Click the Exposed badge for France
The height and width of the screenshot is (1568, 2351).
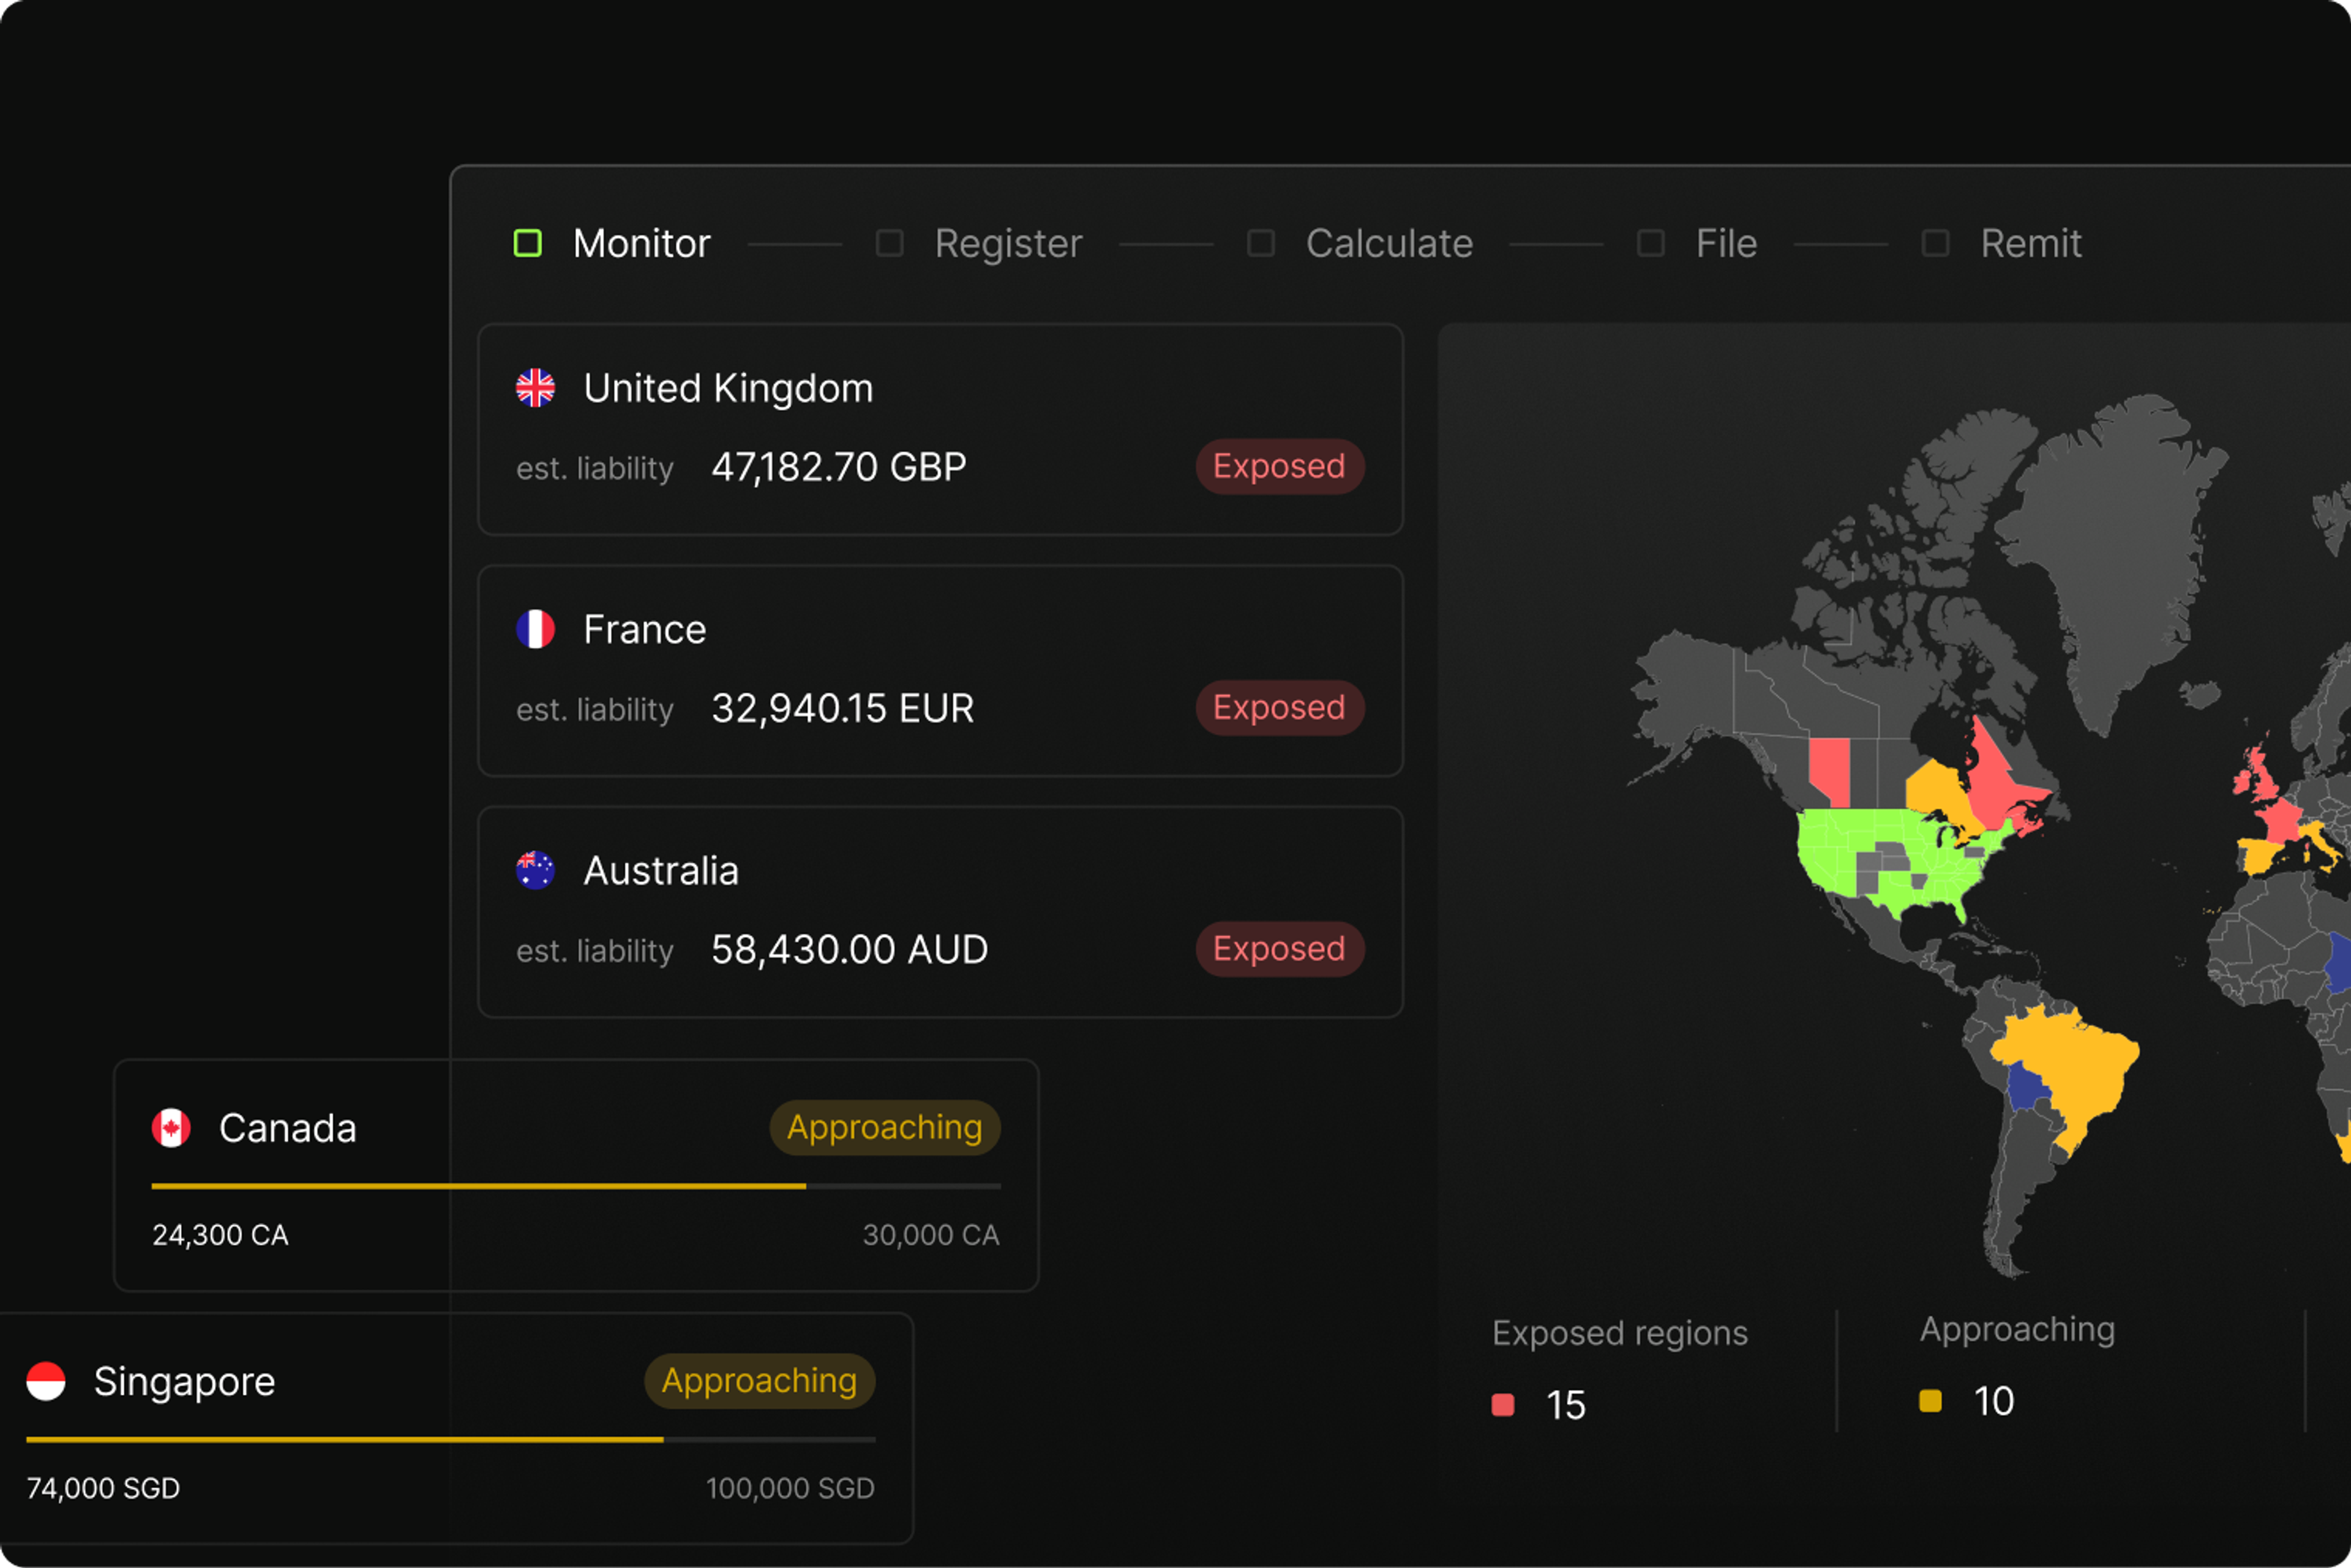pyautogui.click(x=1280, y=708)
